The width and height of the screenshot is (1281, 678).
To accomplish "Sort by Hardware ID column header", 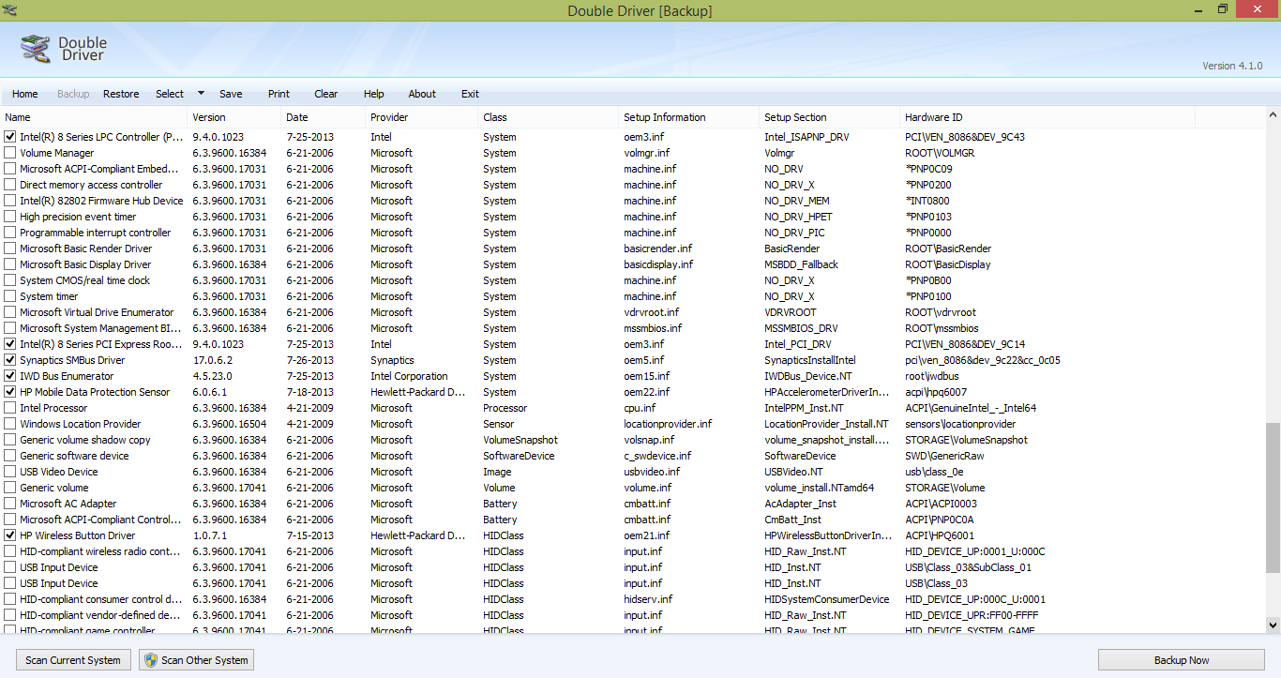I will pos(1047,117).
